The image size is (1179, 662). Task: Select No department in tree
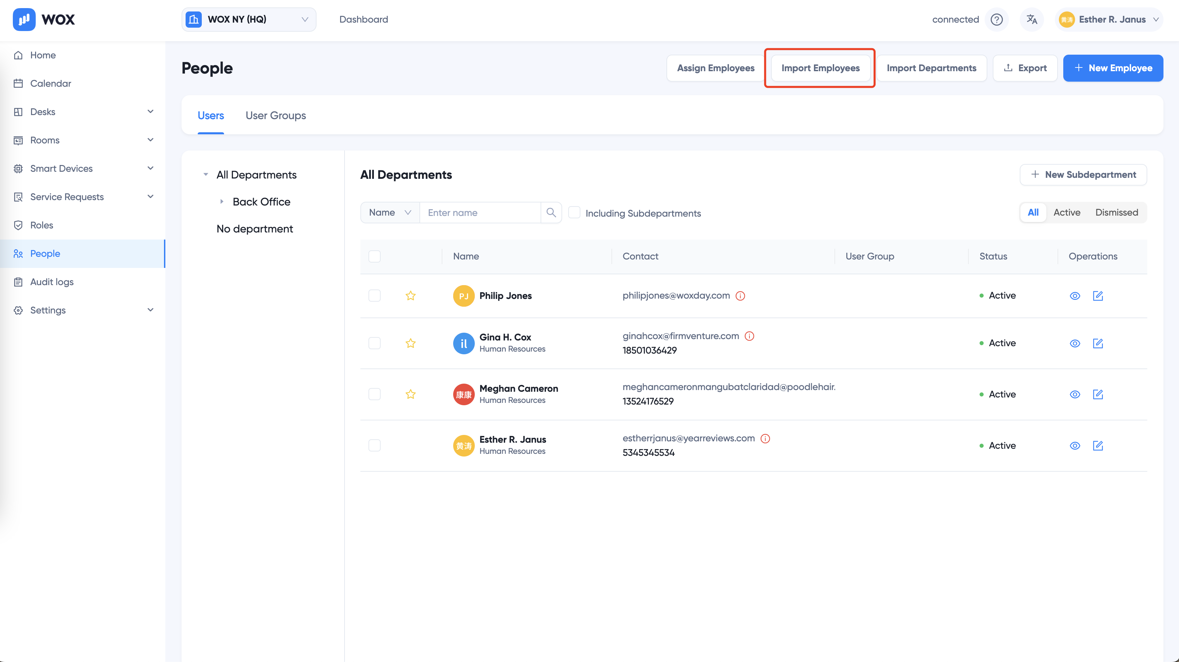click(x=254, y=229)
